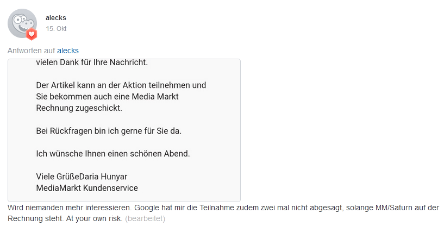
Task: Click "Ich wünsche Ihnen einen schönen Abend."
Action: (x=113, y=154)
